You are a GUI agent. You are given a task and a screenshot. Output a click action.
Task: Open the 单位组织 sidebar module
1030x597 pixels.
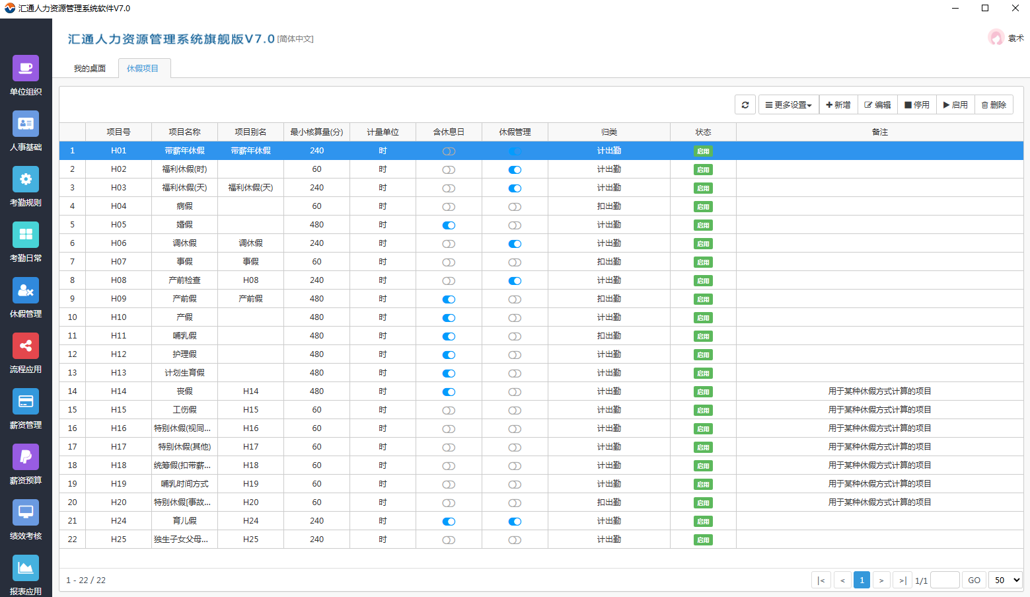coord(26,75)
